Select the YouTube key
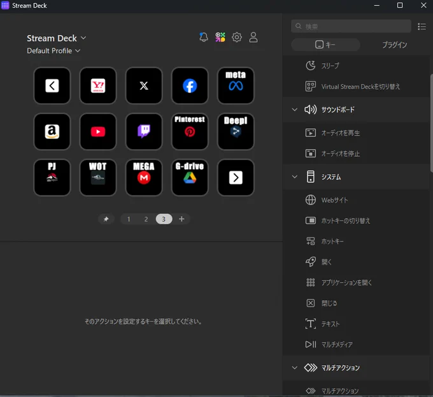This screenshot has height=397, width=433. pos(98,131)
